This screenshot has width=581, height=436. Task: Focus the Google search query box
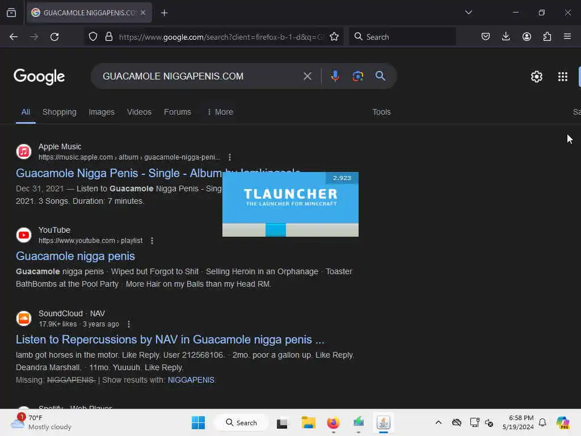click(200, 76)
